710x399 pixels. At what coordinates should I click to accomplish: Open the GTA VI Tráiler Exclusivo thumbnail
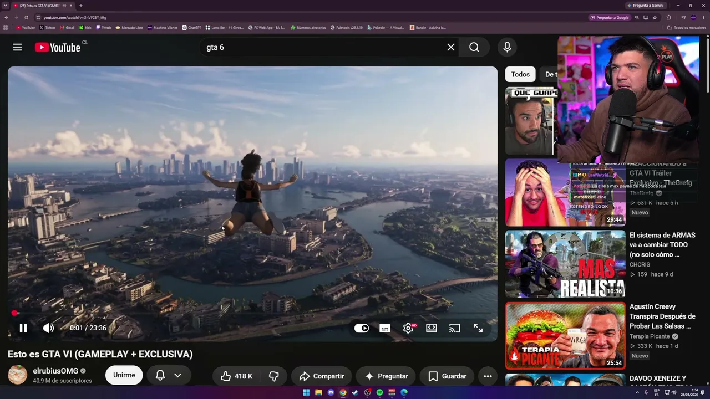click(x=565, y=193)
